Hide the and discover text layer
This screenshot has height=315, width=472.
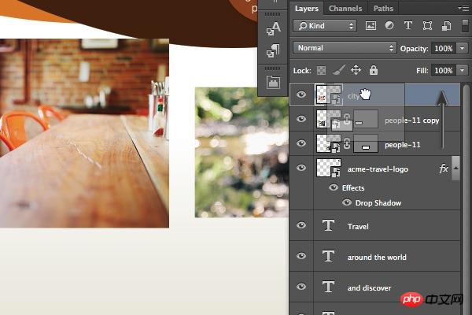pos(301,287)
